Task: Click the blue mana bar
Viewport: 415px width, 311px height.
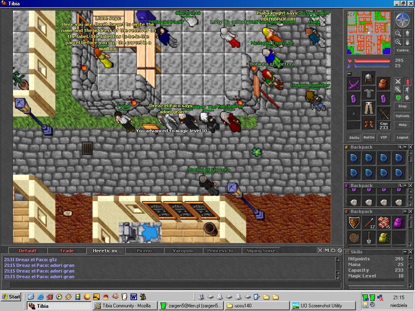Action: pyautogui.click(x=372, y=66)
